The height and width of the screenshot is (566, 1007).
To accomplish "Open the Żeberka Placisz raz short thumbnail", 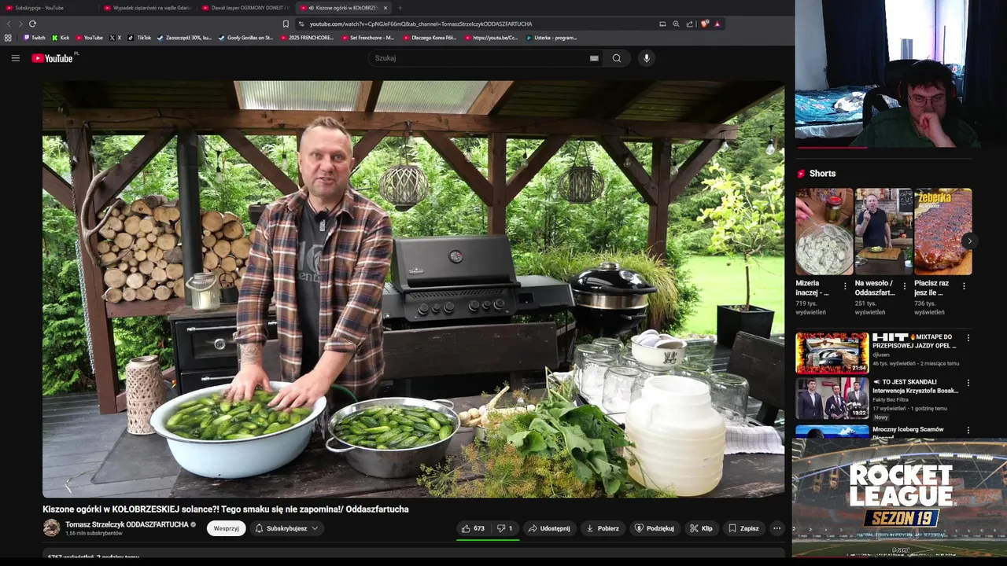I will click(x=942, y=231).
